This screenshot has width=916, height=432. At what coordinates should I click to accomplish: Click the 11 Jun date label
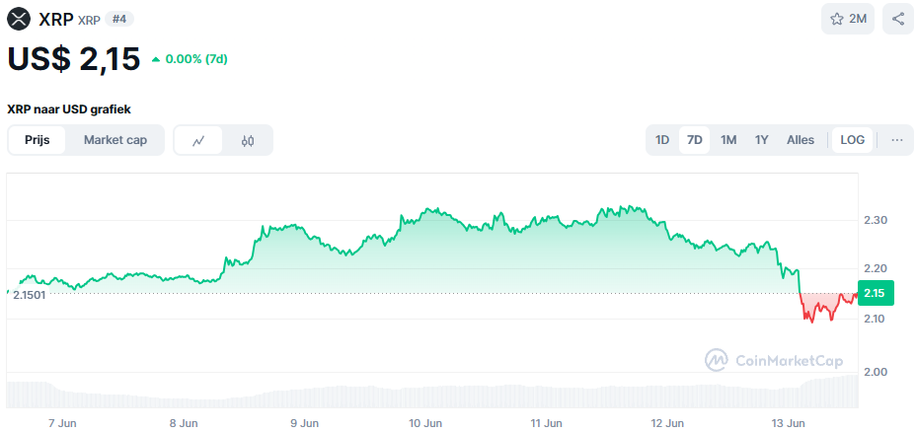tap(546, 423)
